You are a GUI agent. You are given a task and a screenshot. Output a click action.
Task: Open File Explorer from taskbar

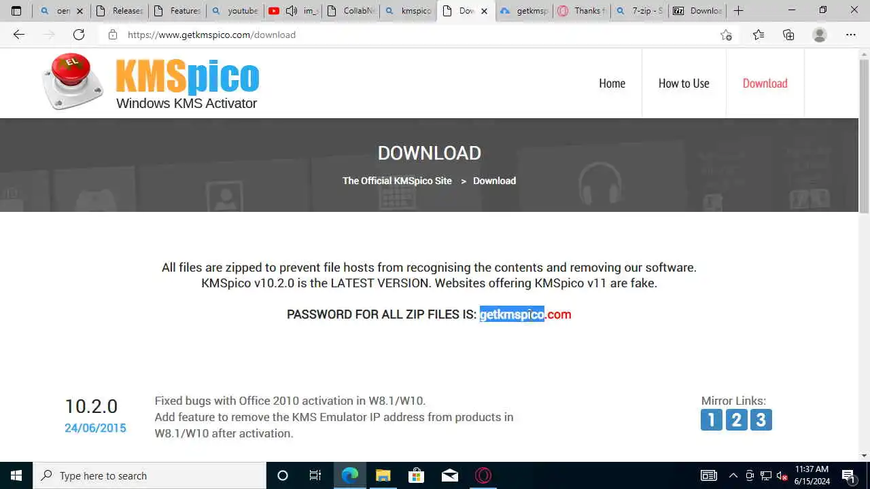coord(383,475)
